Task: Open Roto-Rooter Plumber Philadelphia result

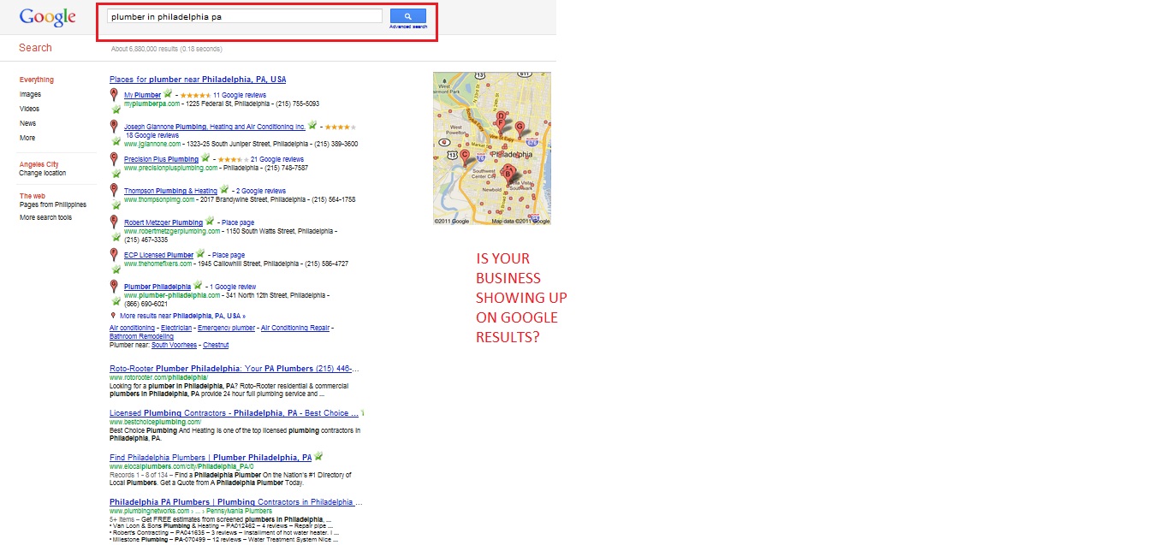Action: pos(235,369)
